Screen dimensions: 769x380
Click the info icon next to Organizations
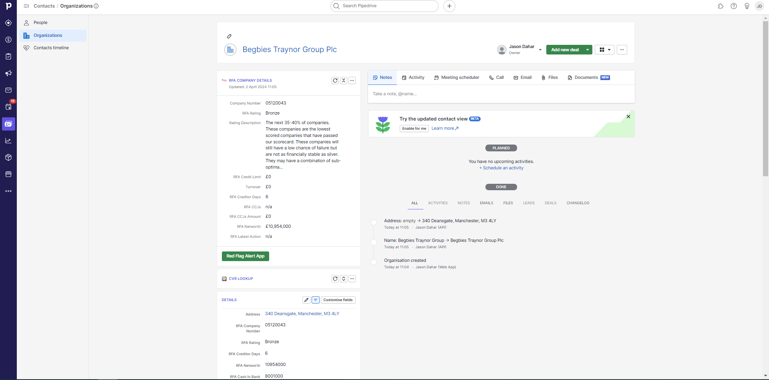coord(96,6)
